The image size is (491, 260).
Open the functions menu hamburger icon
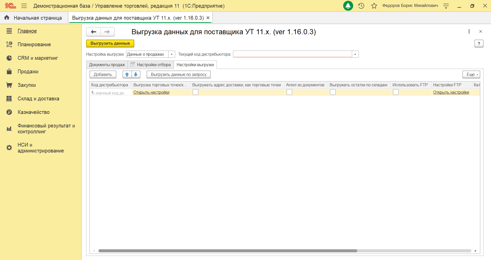(x=24, y=6)
